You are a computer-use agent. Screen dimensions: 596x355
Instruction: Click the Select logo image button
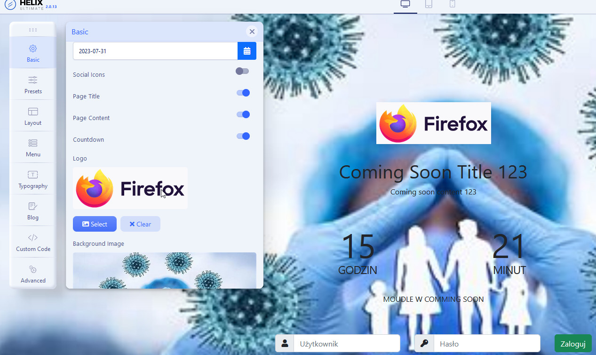[x=95, y=224]
